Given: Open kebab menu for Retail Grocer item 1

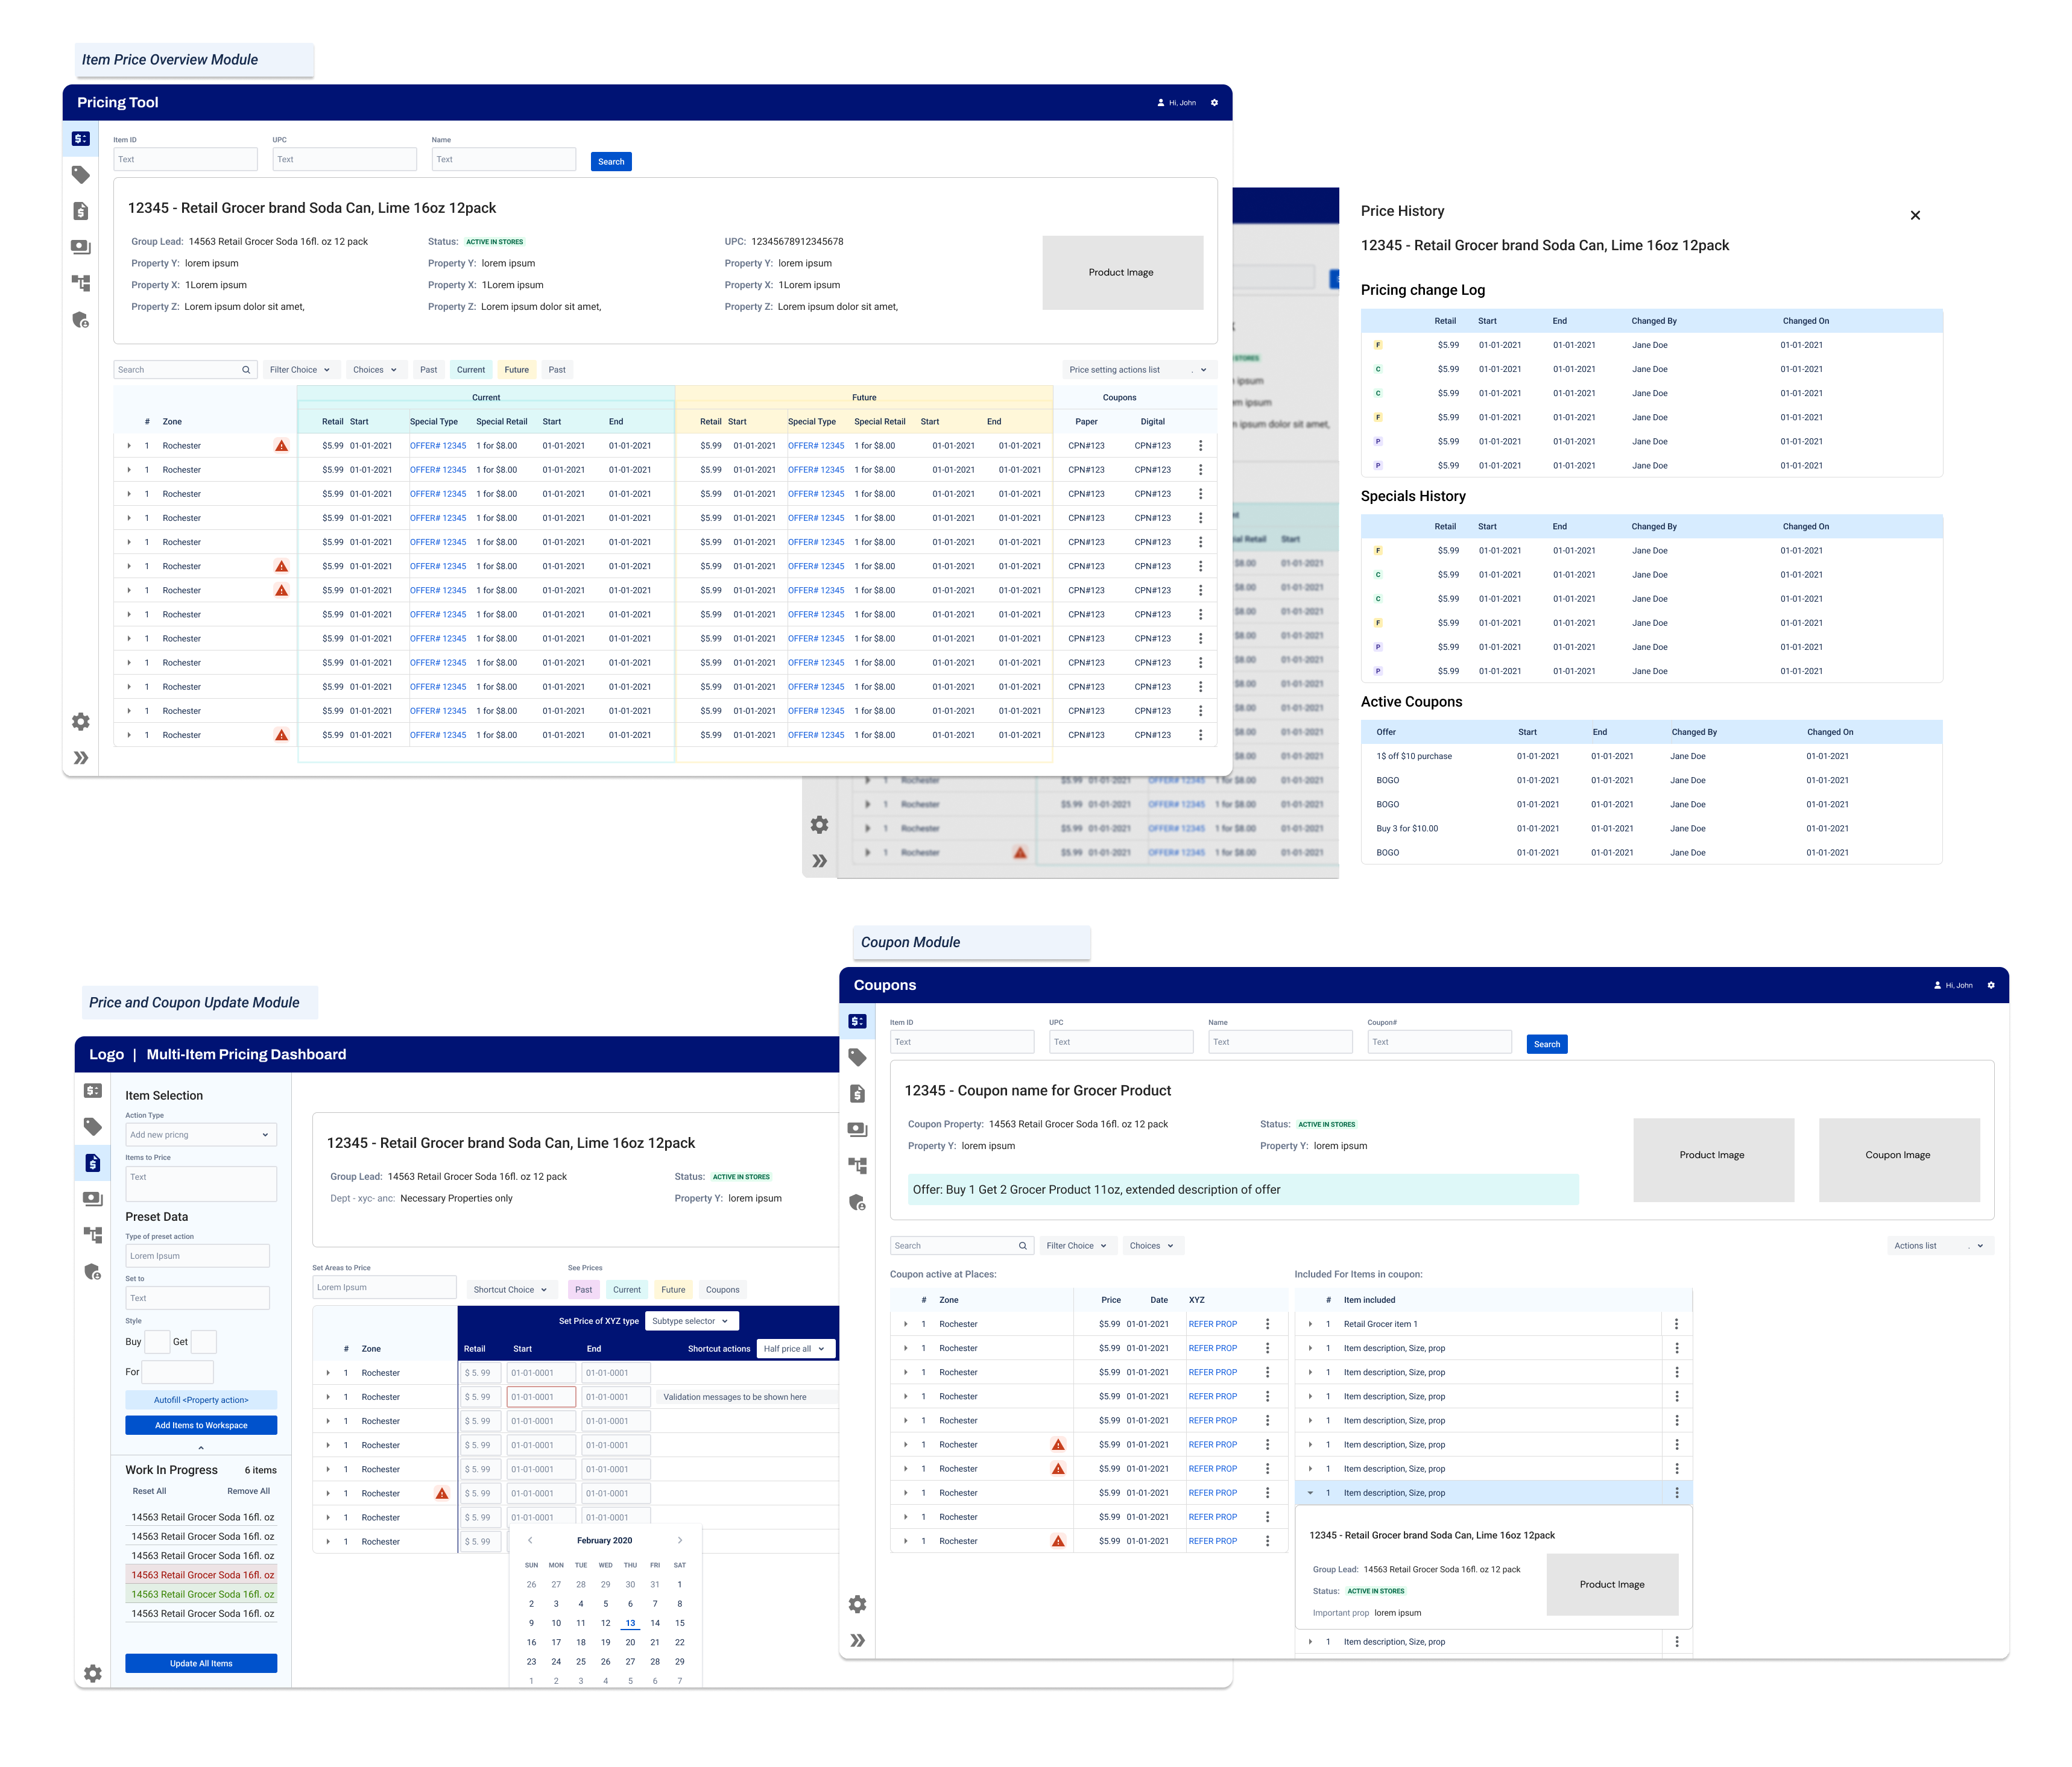Looking at the screenshot, I should [1676, 1324].
